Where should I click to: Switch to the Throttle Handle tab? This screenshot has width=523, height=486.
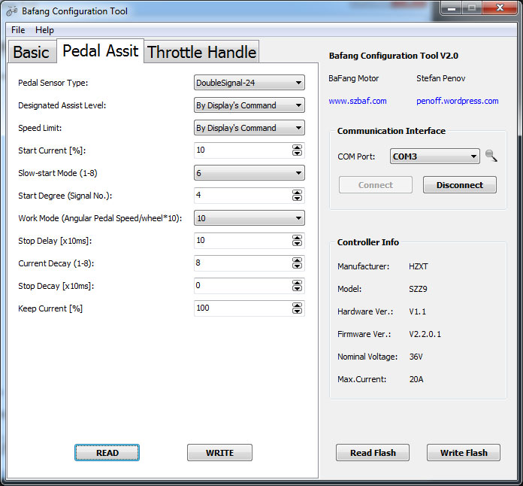pyautogui.click(x=201, y=52)
